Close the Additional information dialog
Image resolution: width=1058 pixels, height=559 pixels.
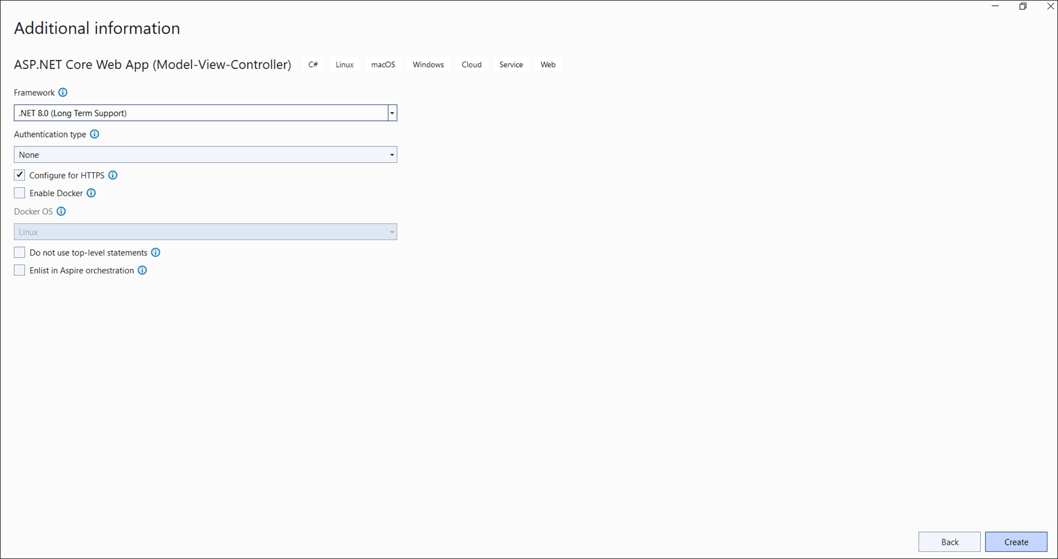click(x=1050, y=7)
